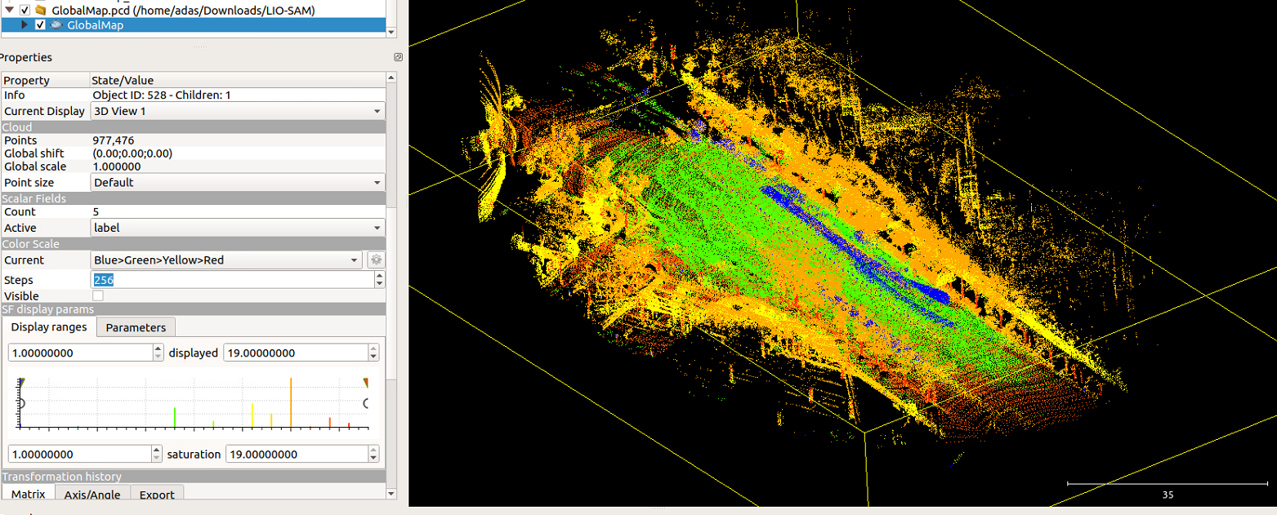Collapse the GlobalMap.pcd tree node
Viewport: 1277px width, 515px height.
tap(8, 10)
